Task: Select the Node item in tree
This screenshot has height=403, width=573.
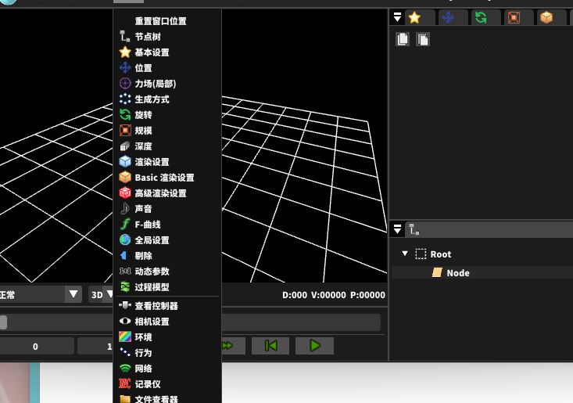Action: pos(458,273)
